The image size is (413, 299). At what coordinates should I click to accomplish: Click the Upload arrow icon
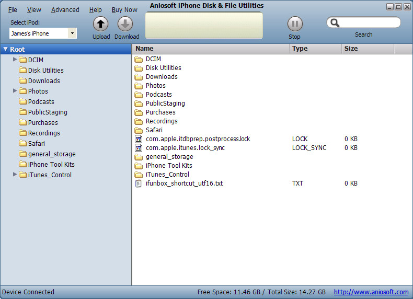(x=100, y=24)
